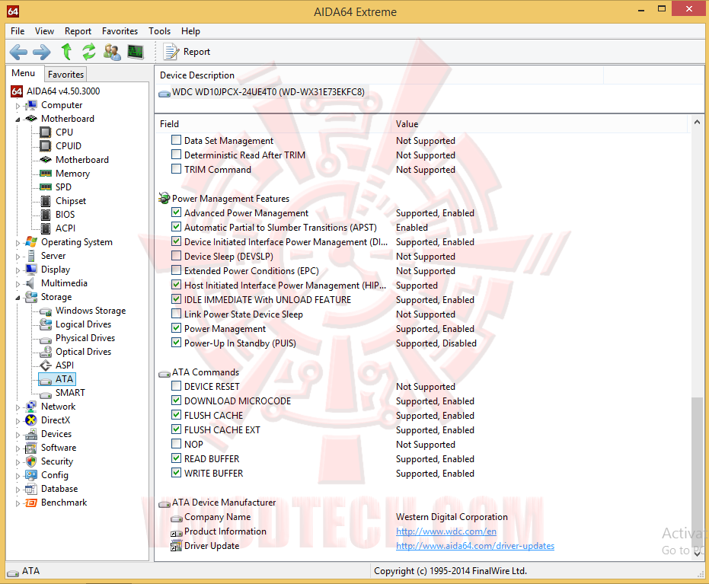Open ACPI tree item

point(65,228)
